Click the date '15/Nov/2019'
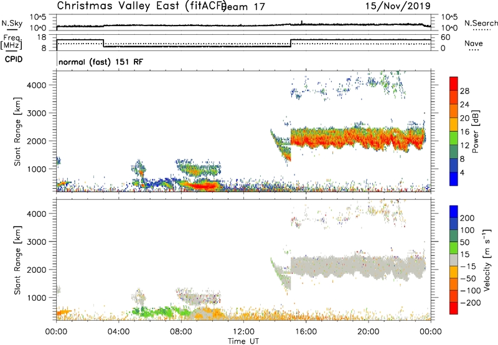The height and width of the screenshot is (345, 498). (x=398, y=6)
